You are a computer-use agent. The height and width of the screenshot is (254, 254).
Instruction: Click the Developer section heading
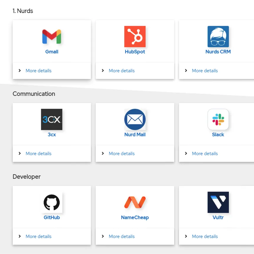(x=27, y=177)
